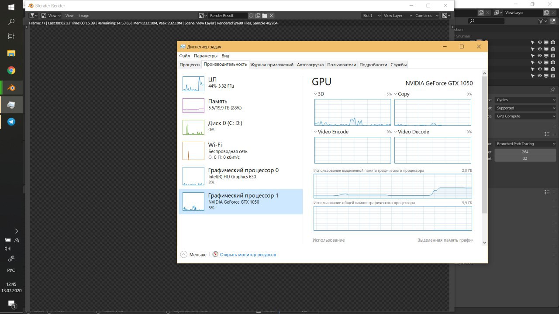This screenshot has height=314, width=559.
Task: Open Blender from taskbar
Action: 11,88
